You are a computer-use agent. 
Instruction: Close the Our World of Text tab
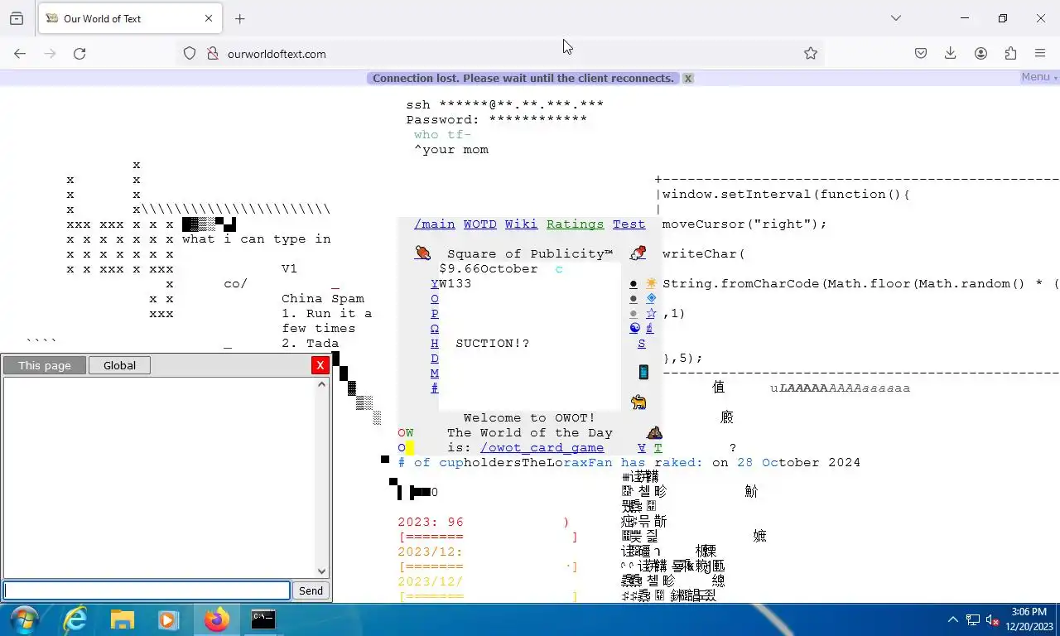[x=209, y=18]
